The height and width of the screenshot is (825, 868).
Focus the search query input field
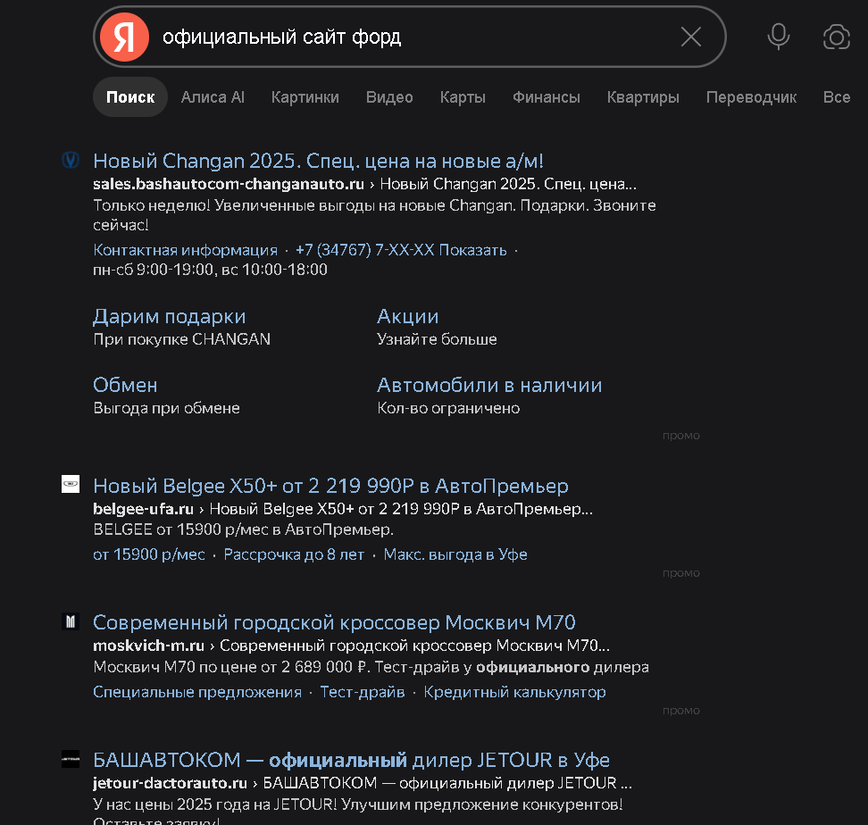pos(415,37)
